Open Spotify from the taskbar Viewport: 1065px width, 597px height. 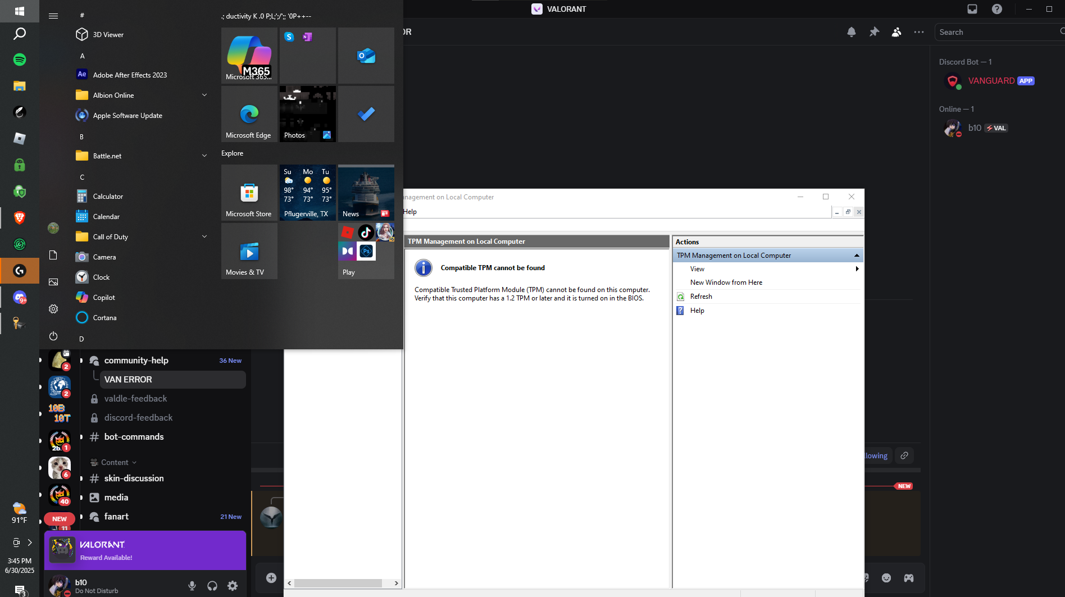coord(20,60)
